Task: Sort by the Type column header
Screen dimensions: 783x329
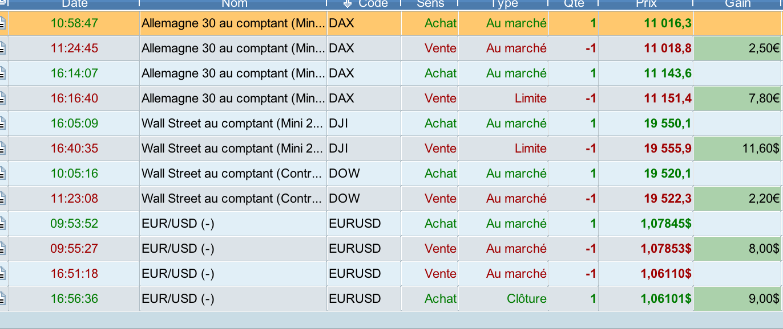Action: tap(503, 4)
